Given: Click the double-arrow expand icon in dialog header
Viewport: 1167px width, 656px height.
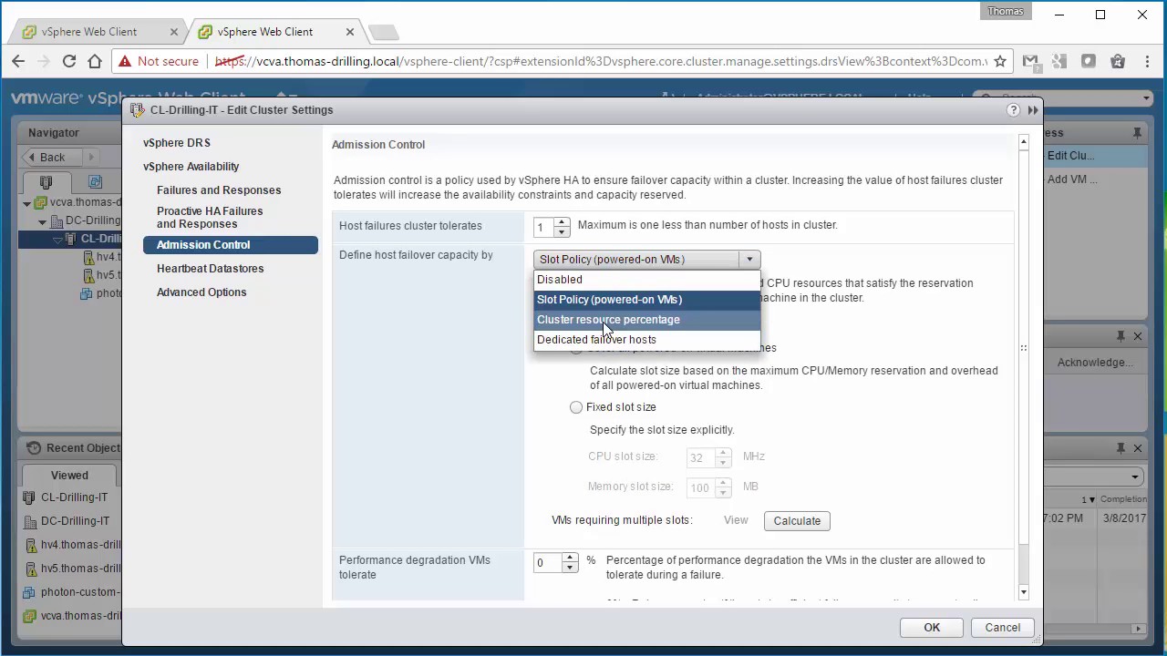Looking at the screenshot, I should (1033, 110).
